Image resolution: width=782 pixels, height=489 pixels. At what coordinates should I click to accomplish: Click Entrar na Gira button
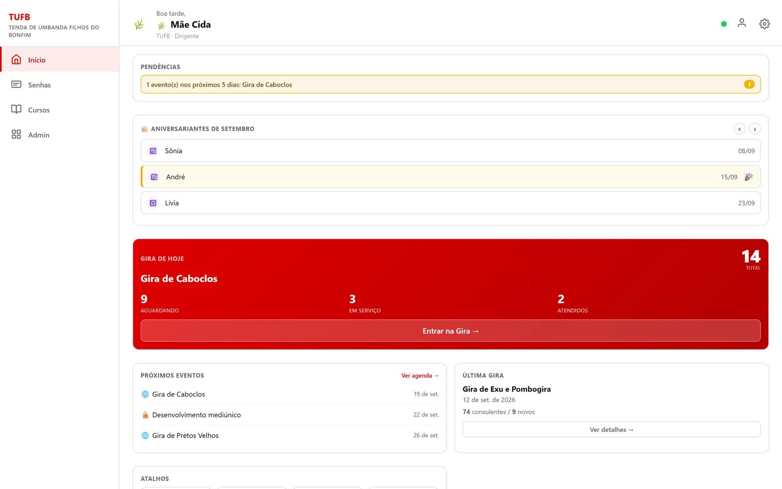click(451, 331)
